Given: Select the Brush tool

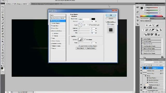Looking at the screenshot, I should (3, 26).
